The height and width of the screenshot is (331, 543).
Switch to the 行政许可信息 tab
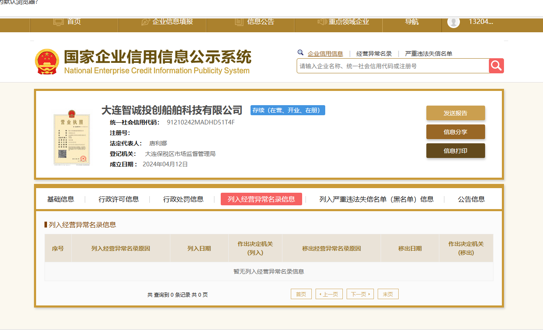point(119,199)
